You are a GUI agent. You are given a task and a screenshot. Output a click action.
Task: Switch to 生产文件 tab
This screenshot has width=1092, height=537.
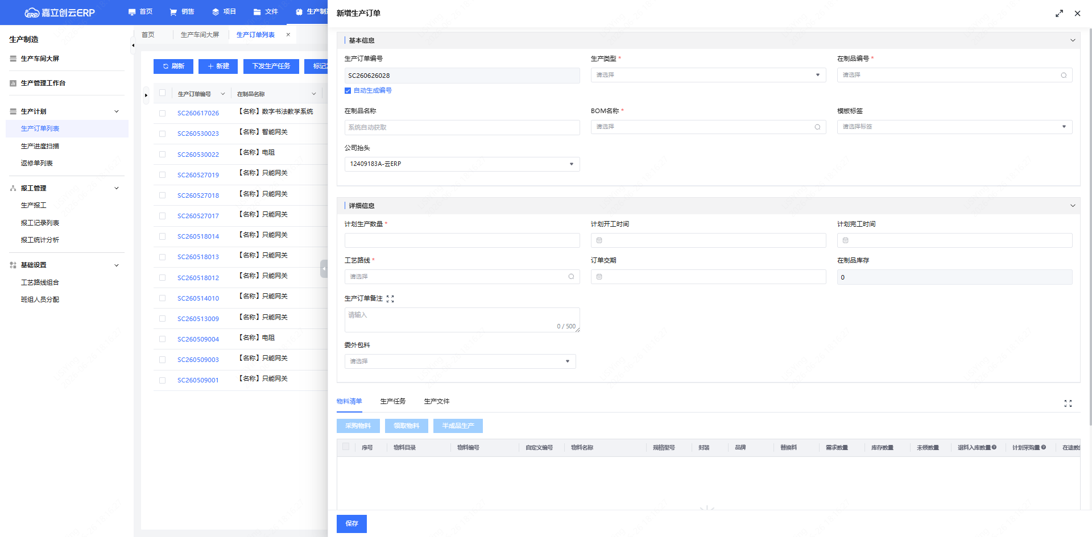[437, 401]
